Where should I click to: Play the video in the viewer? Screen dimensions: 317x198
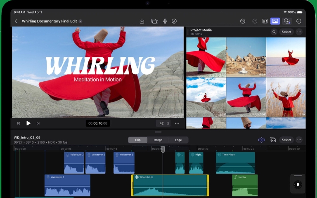pyautogui.click(x=28, y=123)
